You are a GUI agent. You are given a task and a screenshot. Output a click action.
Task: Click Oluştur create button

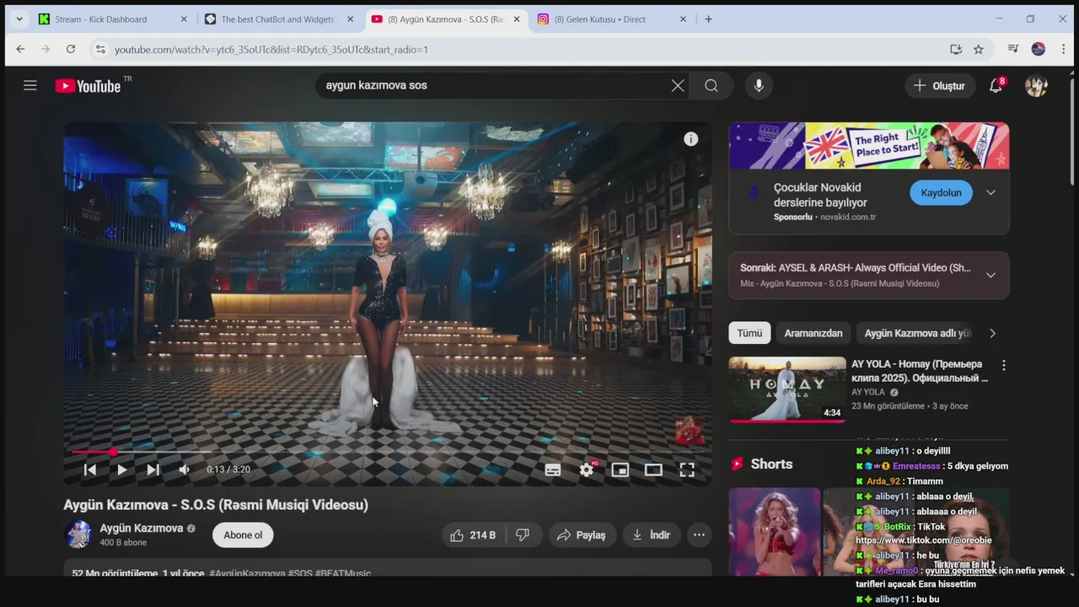point(939,85)
